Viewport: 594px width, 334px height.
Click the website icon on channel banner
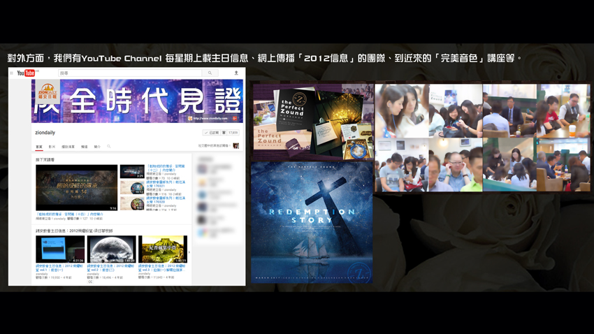tap(190, 119)
